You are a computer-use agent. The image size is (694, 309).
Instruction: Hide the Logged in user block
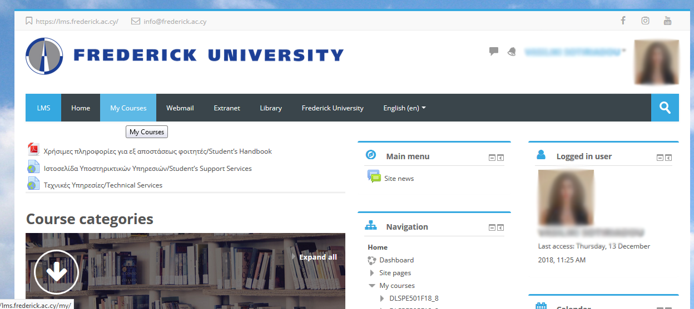pyautogui.click(x=660, y=158)
